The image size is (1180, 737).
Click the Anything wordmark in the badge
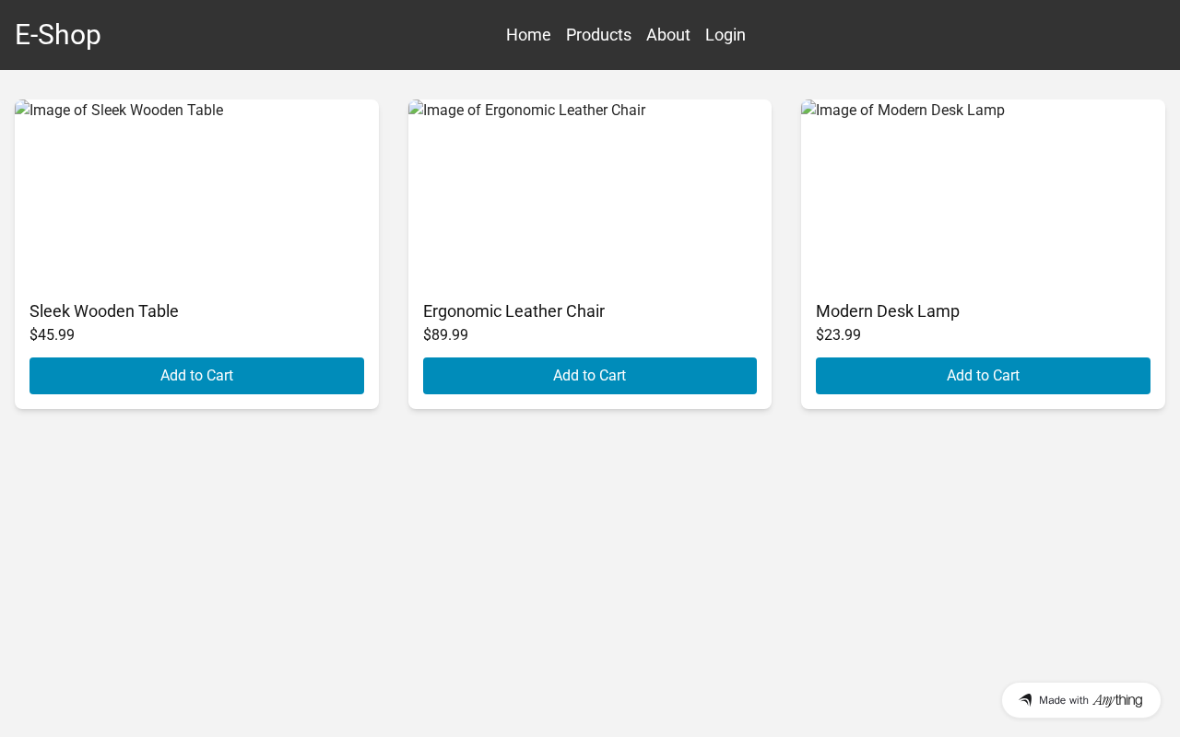pos(1117,700)
